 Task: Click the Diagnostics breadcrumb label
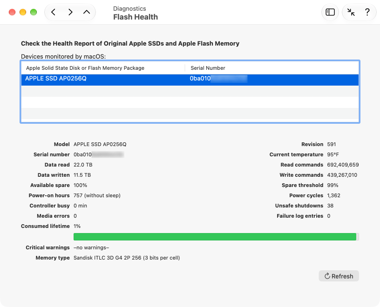(x=129, y=8)
